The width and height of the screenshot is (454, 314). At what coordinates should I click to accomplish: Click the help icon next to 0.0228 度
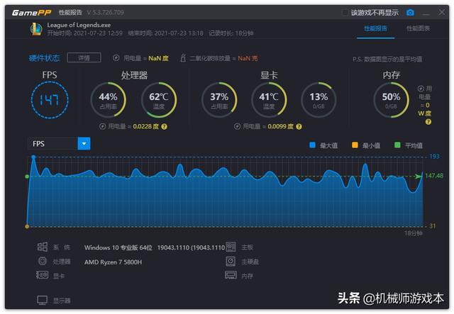point(164,126)
